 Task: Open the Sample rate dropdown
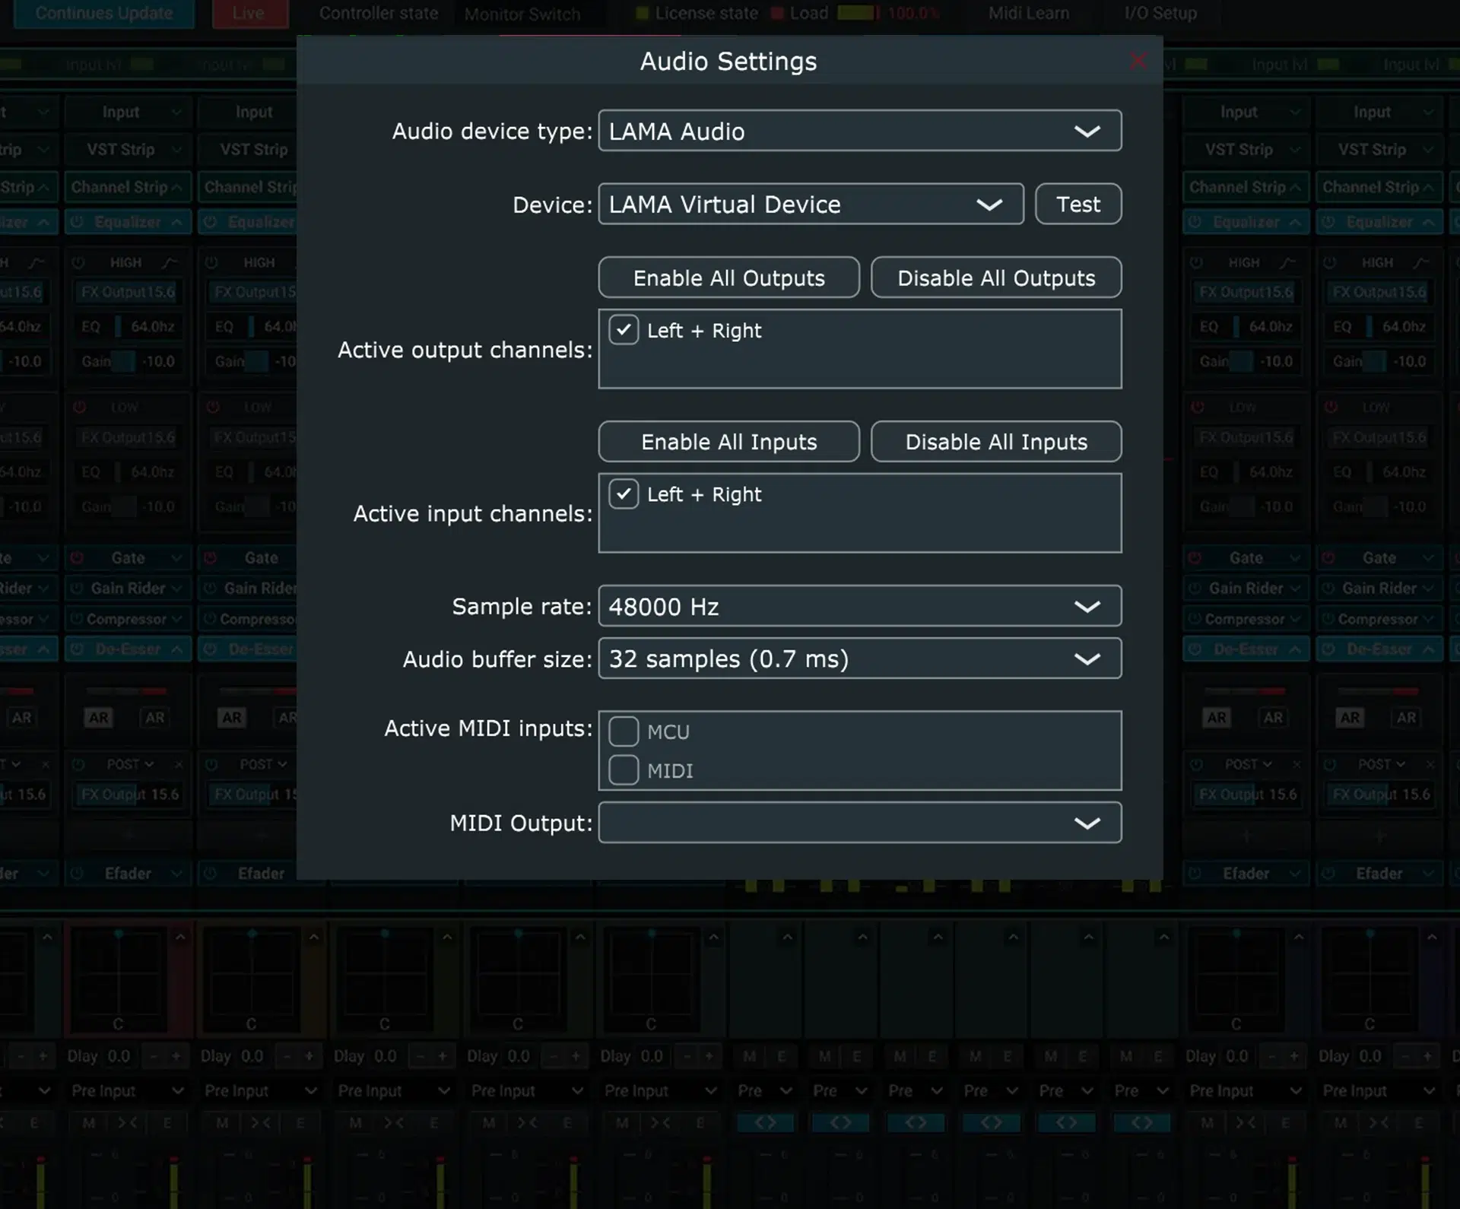click(x=1087, y=606)
